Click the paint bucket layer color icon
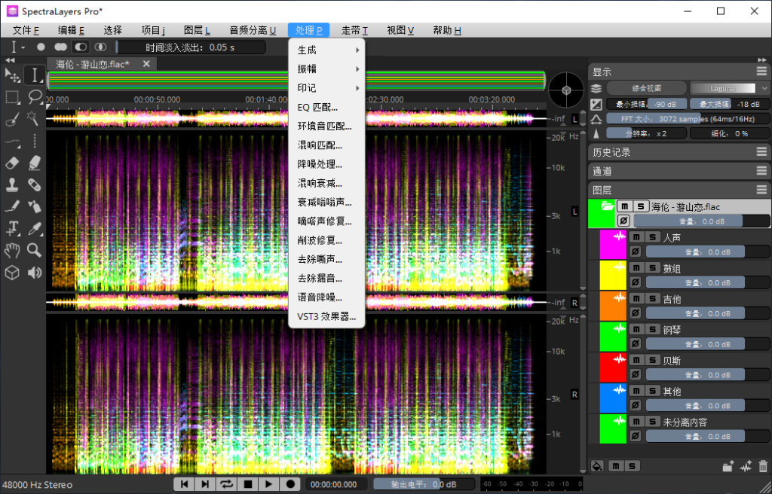The height and width of the screenshot is (494, 772). pos(597,466)
